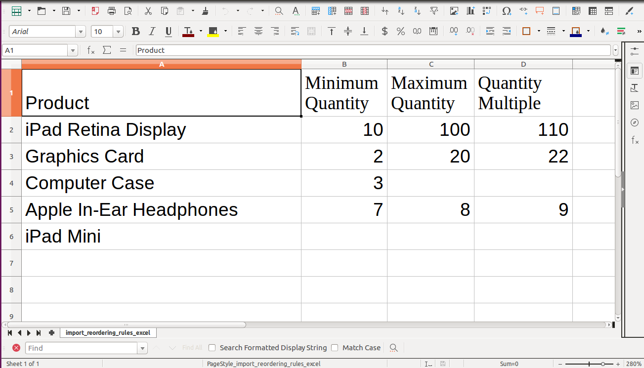Toggle bold formatting
The width and height of the screenshot is (644, 368).
tap(135, 32)
